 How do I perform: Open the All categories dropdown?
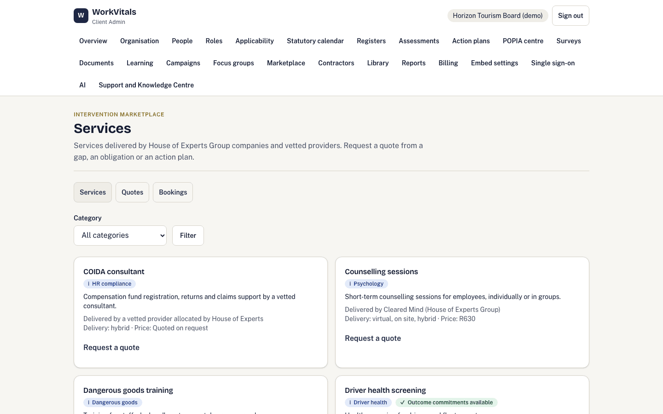(120, 236)
